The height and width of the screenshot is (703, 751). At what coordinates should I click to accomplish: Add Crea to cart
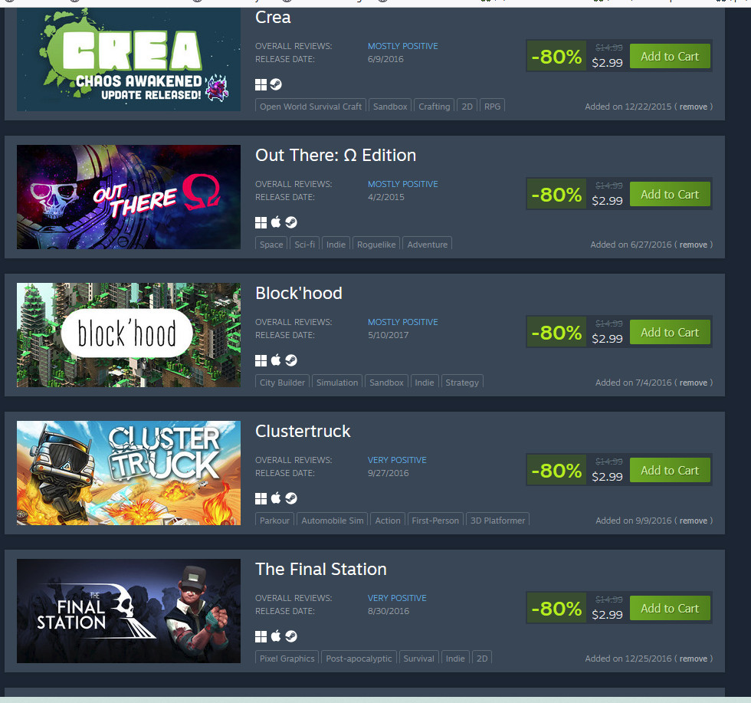point(670,57)
